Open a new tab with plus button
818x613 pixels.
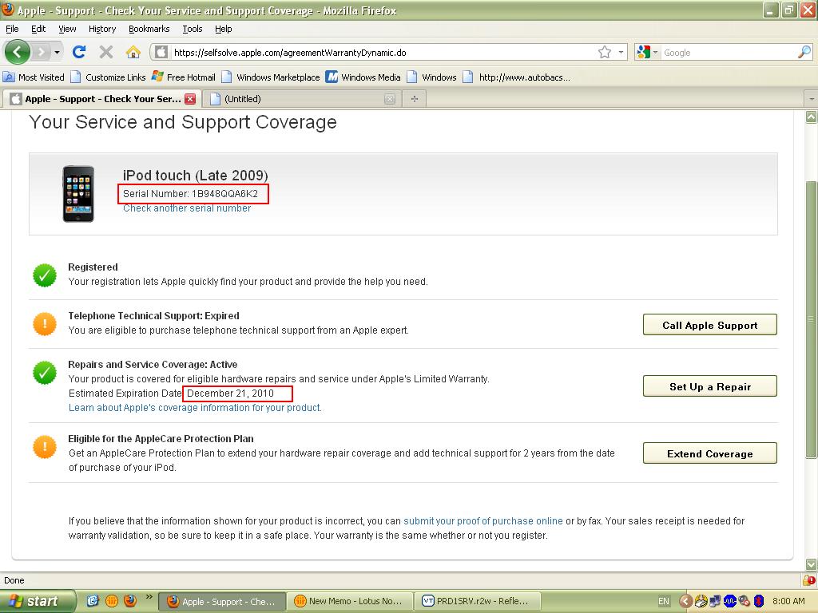[414, 99]
